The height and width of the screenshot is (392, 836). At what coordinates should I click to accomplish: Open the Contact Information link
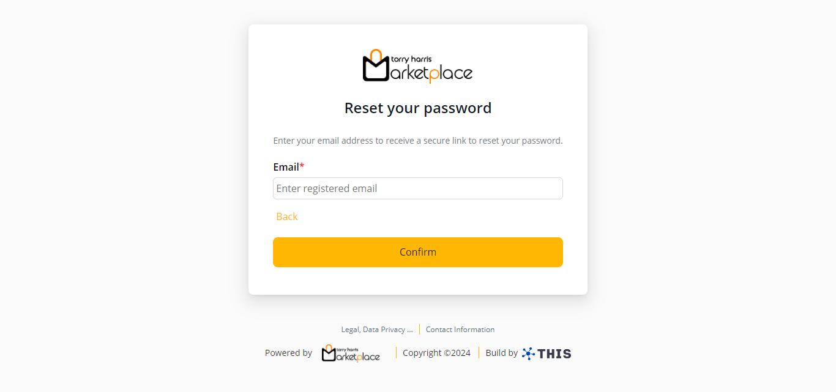460,330
